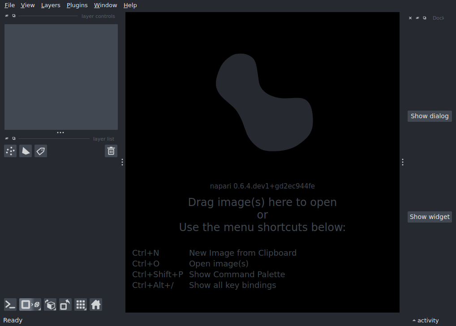
Task: Toggle between 2D and 3D display
Action: 30,305
